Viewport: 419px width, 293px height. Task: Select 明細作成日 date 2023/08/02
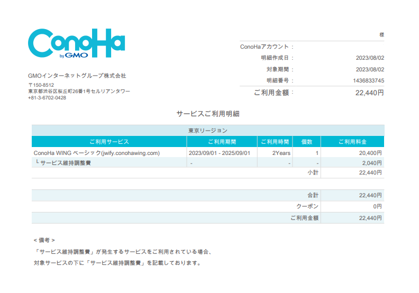coord(370,58)
